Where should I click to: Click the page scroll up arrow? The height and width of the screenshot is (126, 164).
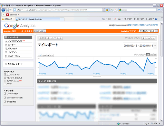tap(162, 23)
